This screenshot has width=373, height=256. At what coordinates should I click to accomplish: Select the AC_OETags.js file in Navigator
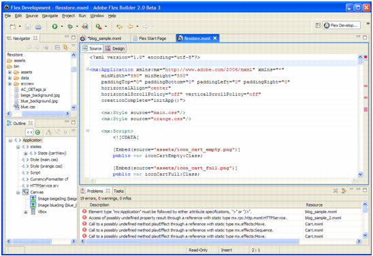tap(33, 90)
